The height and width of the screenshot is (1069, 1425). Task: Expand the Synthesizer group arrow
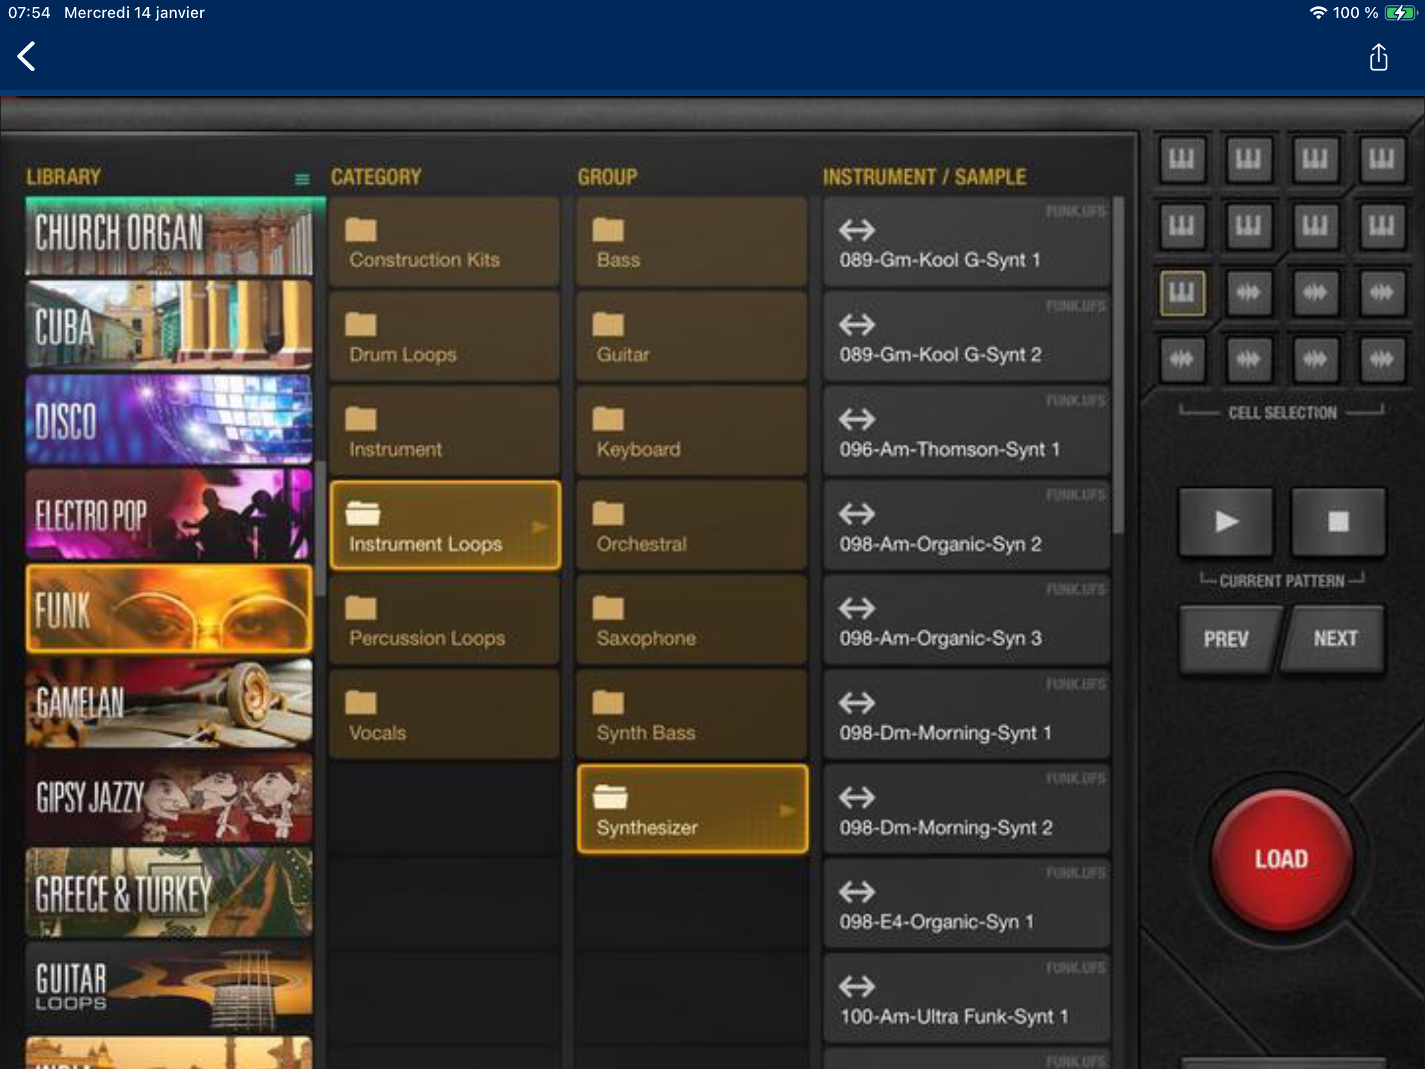[787, 811]
